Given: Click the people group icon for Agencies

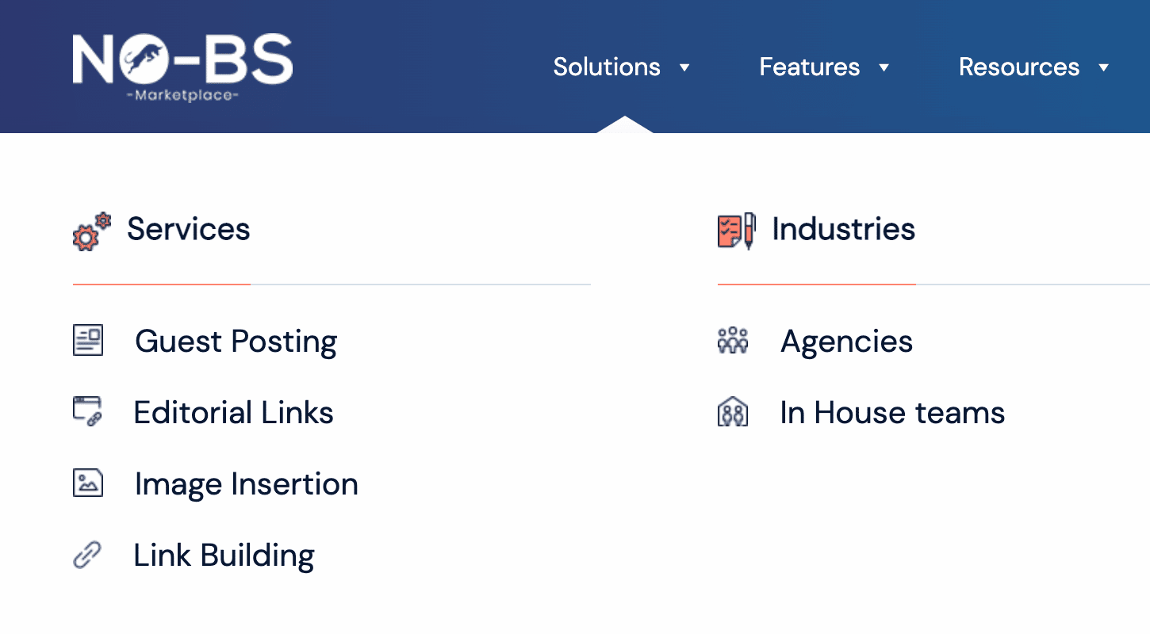Looking at the screenshot, I should tap(733, 341).
